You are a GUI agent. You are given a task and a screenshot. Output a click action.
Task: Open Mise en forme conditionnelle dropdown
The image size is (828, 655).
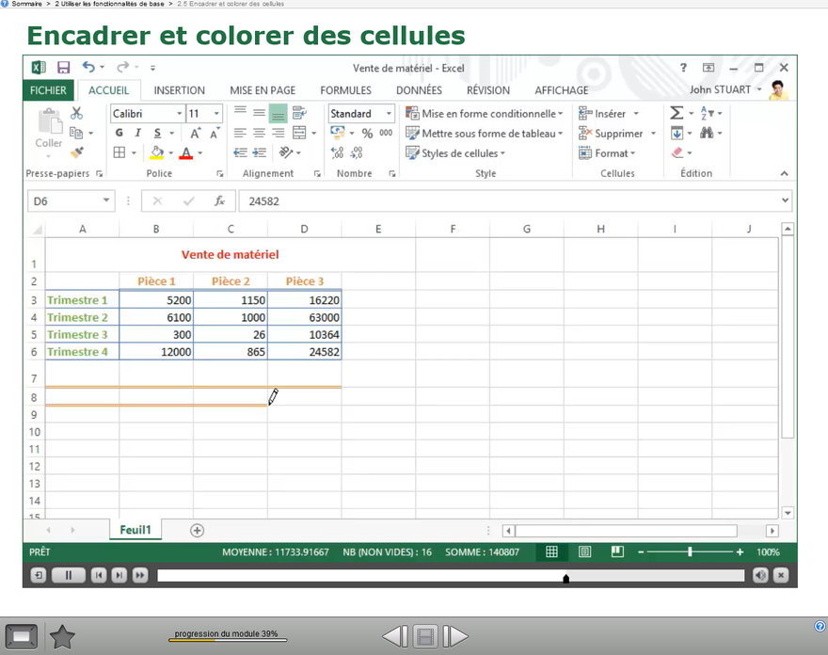485,114
